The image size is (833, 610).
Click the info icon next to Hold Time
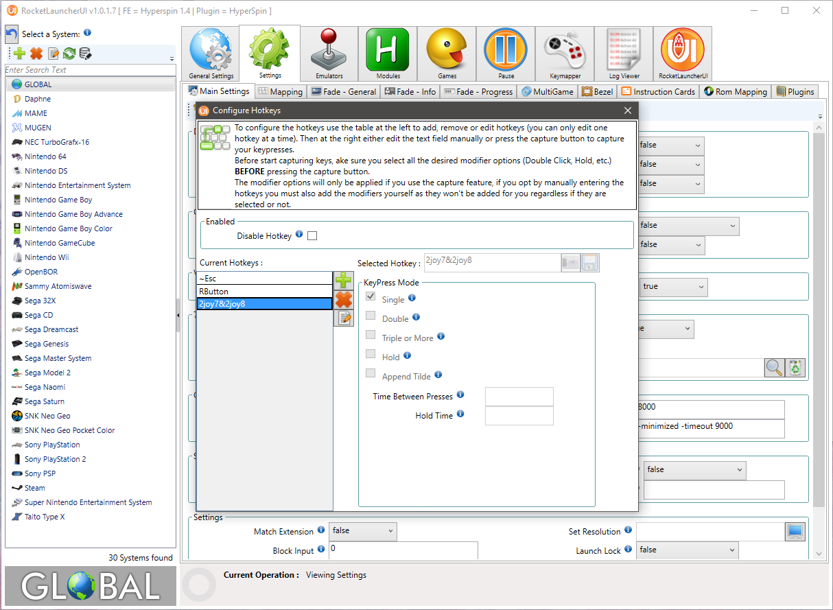pyautogui.click(x=460, y=414)
